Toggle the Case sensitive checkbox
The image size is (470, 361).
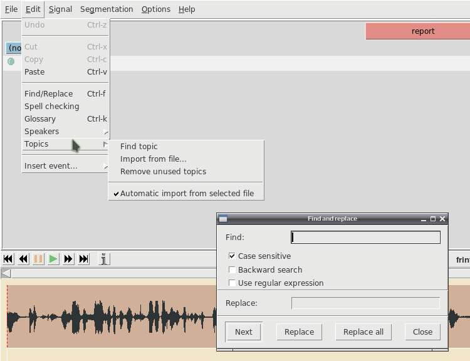point(232,256)
